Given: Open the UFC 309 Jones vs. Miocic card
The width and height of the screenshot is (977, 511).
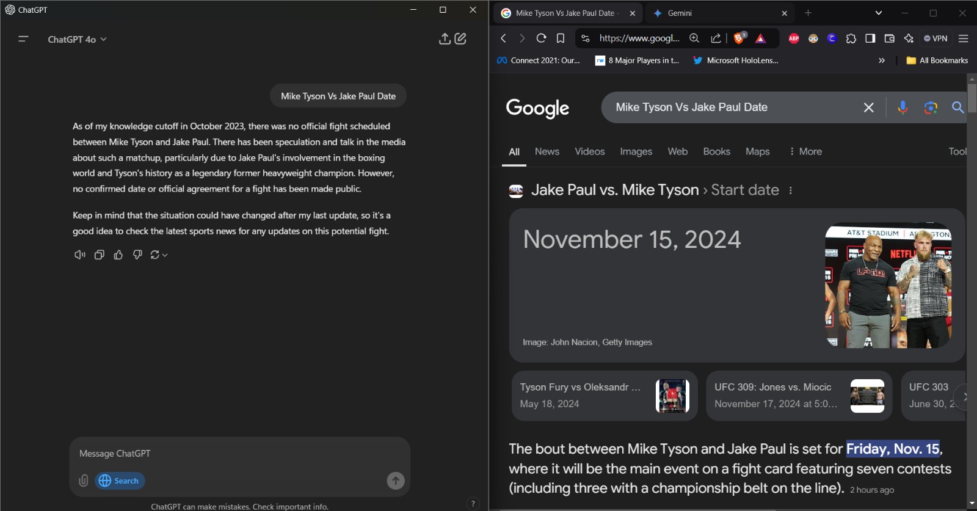Looking at the screenshot, I should point(799,396).
